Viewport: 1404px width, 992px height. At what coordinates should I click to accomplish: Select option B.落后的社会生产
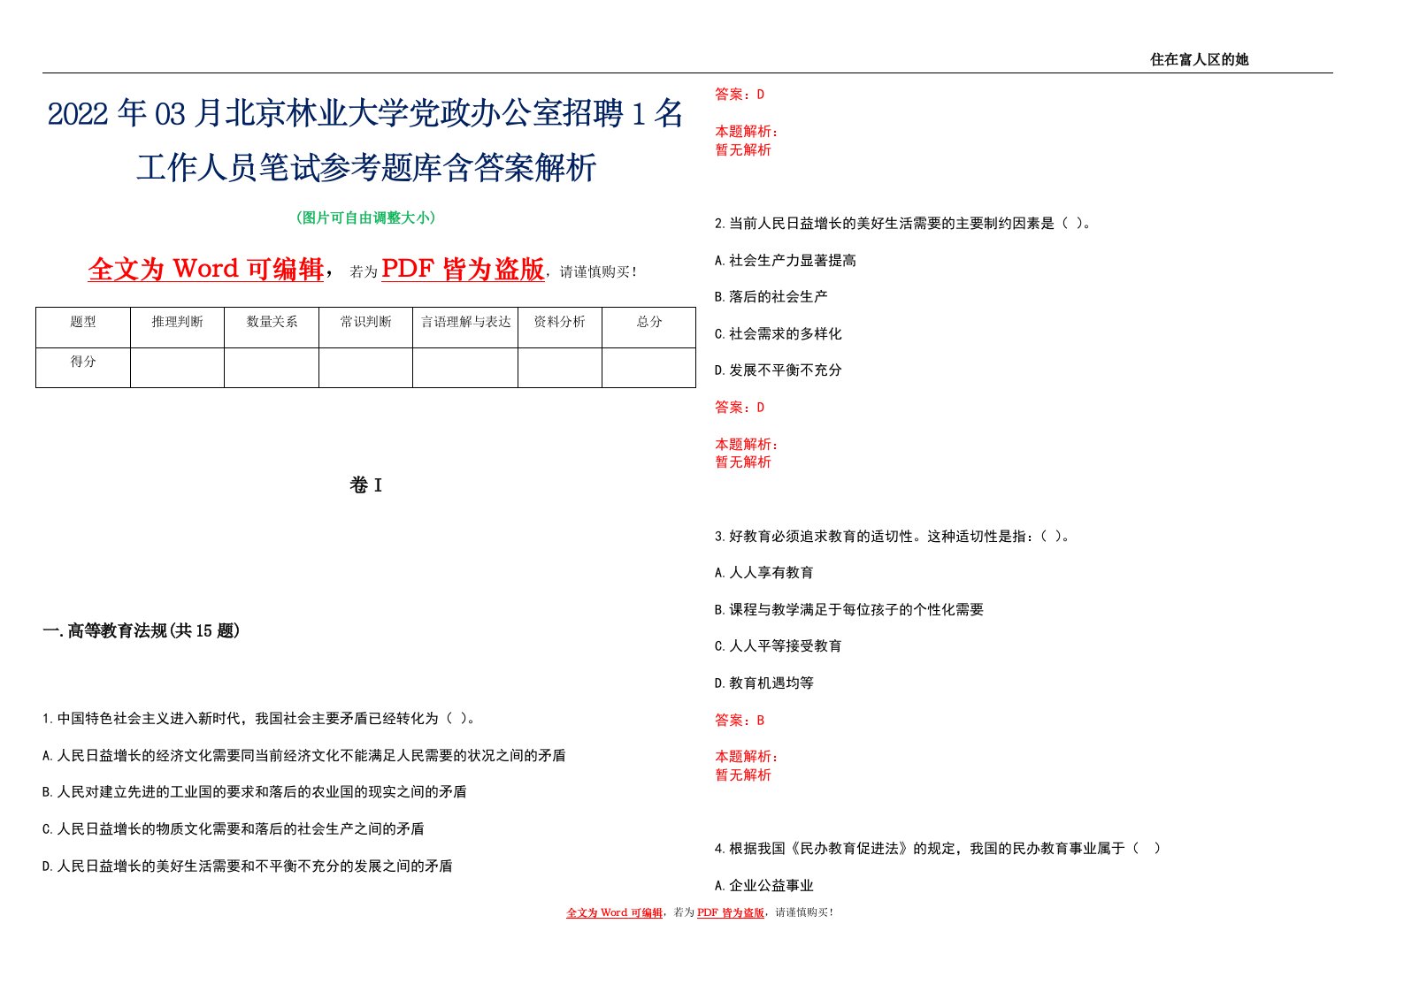point(771,297)
